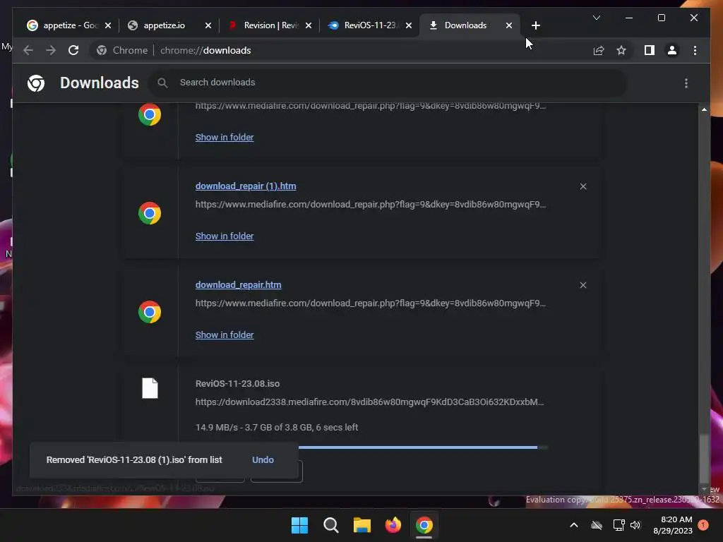Open the tab search dropdown chevron
Image resolution: width=723 pixels, height=542 pixels.
(x=596, y=18)
